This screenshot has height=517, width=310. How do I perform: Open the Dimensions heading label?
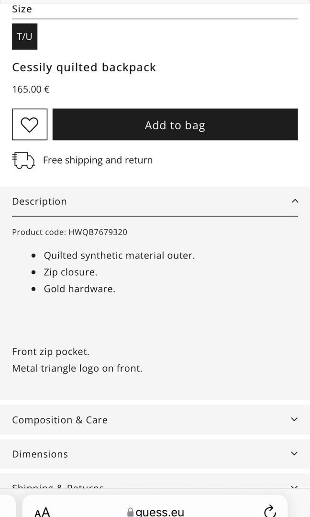coord(40,454)
